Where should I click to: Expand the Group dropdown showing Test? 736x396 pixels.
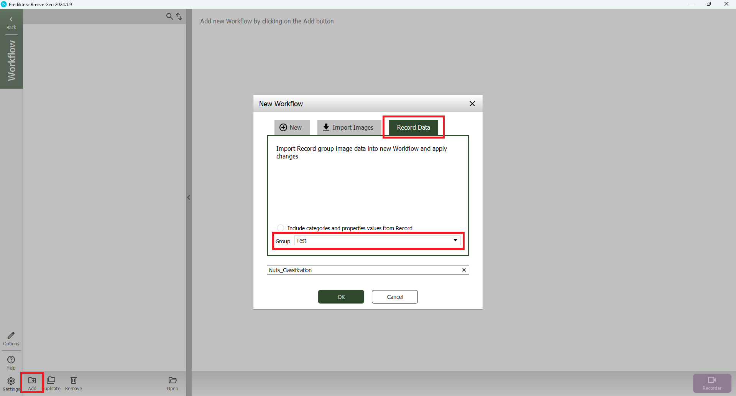[455, 241]
